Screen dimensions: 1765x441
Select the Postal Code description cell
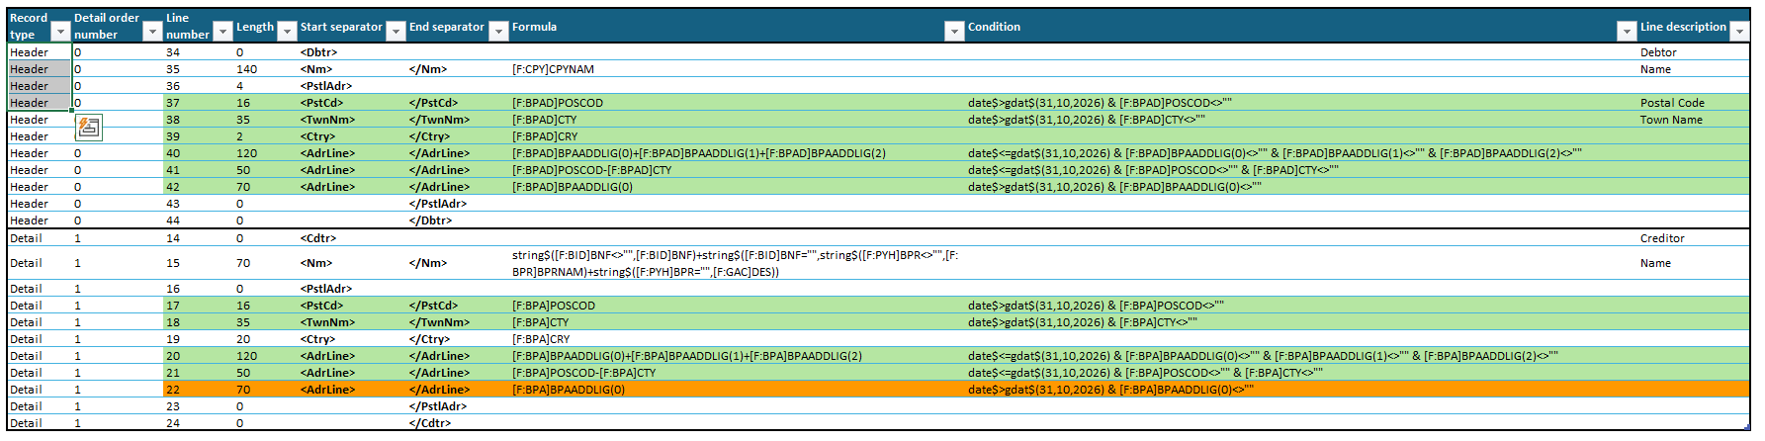[x=1672, y=103]
